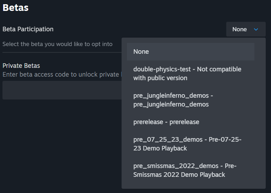Select the highlighted None option in list
The height and width of the screenshot is (193, 271).
click(x=190, y=52)
